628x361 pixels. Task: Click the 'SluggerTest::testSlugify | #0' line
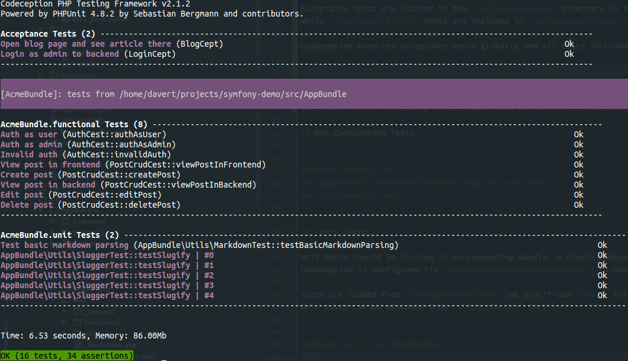(107, 255)
